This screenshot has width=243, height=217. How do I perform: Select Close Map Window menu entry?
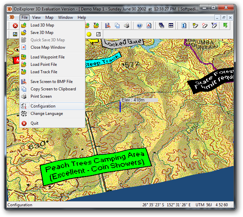tap(52, 47)
